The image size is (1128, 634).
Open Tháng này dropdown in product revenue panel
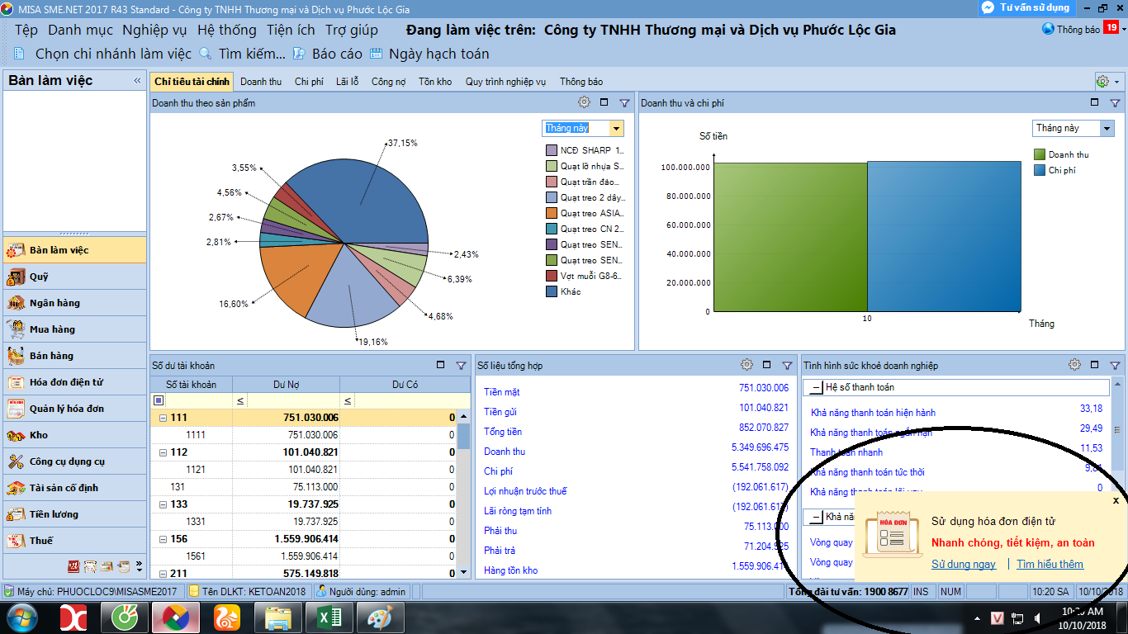616,128
